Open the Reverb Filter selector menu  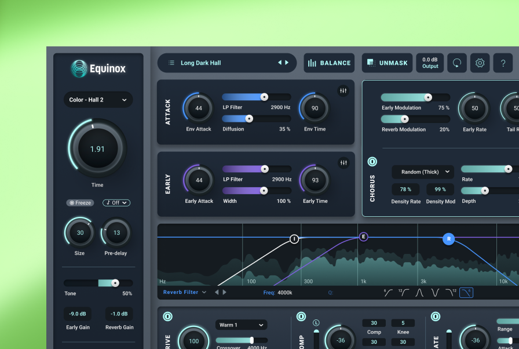(185, 293)
